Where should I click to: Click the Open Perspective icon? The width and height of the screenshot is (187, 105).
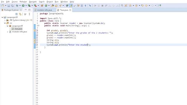coord(160,6)
